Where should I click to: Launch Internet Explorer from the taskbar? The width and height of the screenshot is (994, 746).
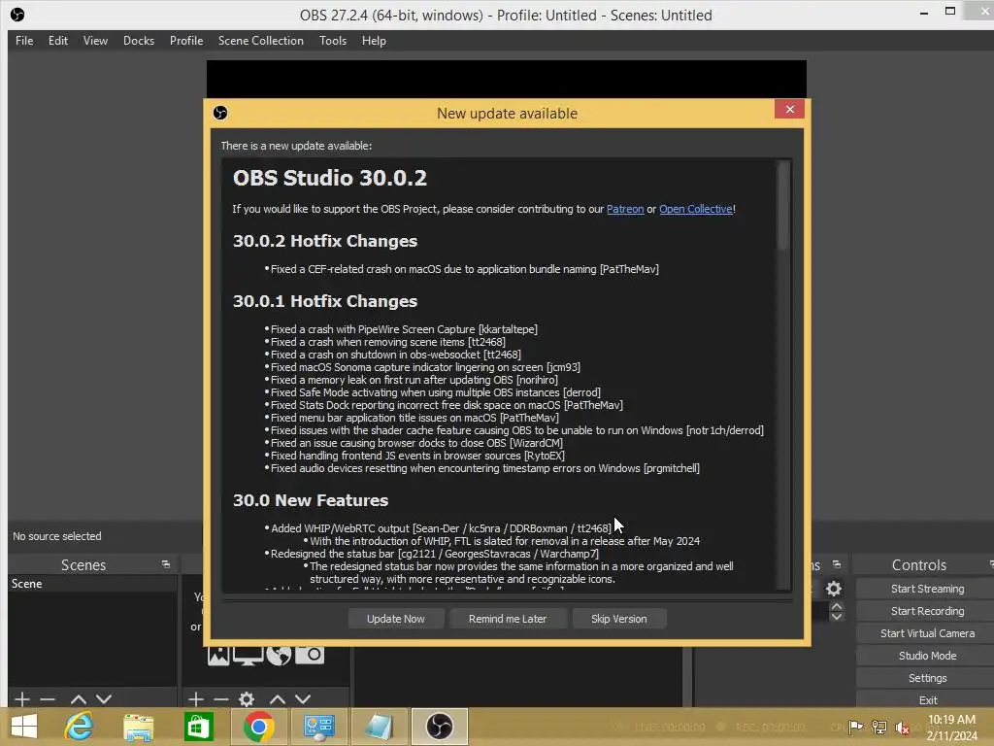80,727
